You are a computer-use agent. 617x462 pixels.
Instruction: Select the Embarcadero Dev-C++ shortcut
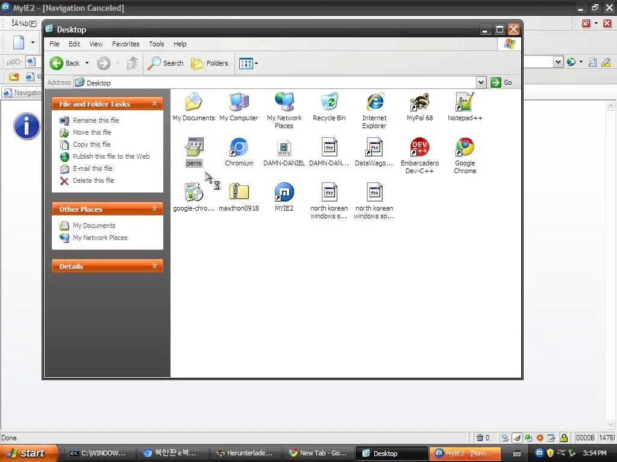click(x=419, y=156)
